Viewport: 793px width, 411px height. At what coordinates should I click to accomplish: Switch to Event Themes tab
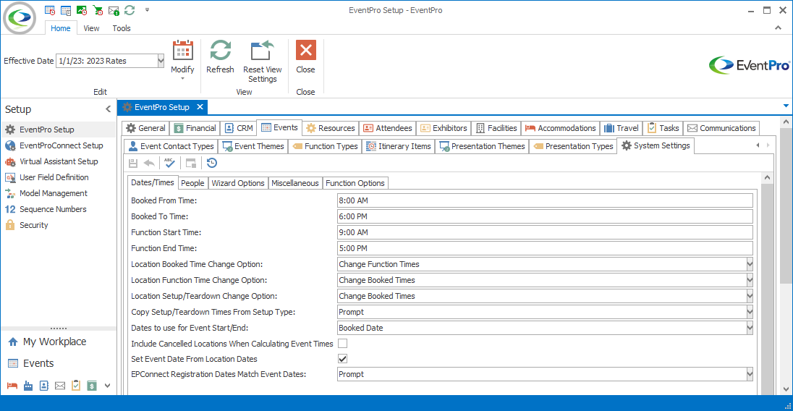[253, 147]
